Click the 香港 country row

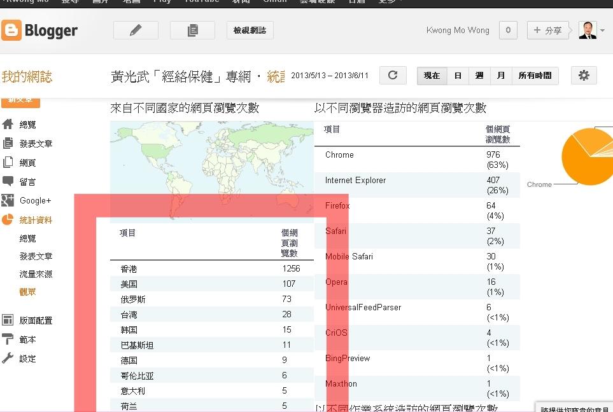pyautogui.click(x=211, y=269)
